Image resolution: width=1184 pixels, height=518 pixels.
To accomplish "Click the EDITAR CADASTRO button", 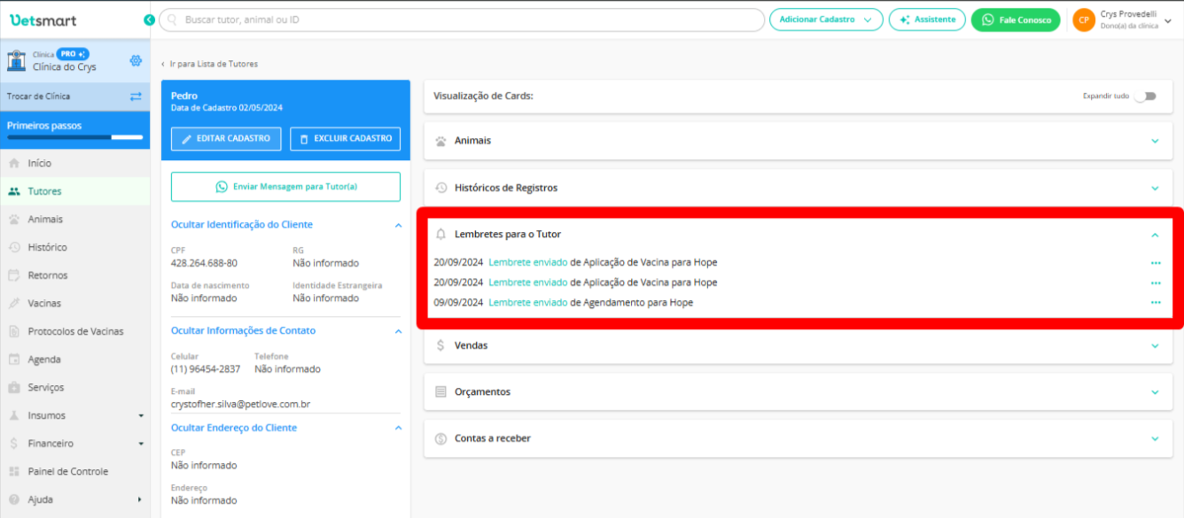I will [x=226, y=139].
